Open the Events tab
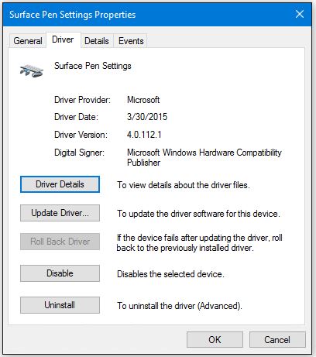 tap(131, 41)
